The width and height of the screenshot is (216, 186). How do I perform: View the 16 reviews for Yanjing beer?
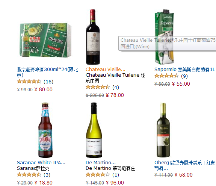[x=48, y=82]
